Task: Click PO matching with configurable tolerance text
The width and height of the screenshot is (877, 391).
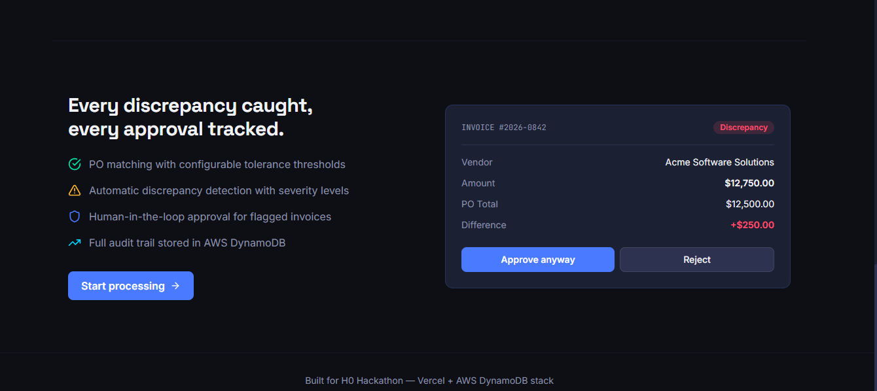Action: click(217, 164)
